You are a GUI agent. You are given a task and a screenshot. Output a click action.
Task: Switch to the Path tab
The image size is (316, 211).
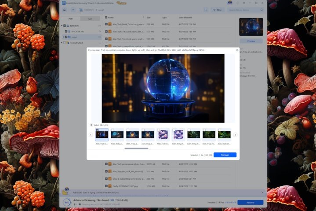click(71, 19)
